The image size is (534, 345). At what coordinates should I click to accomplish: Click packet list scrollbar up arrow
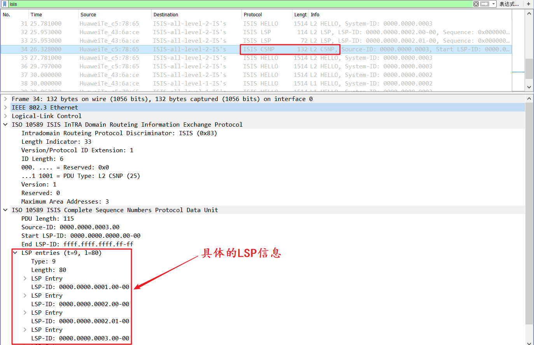click(x=529, y=14)
